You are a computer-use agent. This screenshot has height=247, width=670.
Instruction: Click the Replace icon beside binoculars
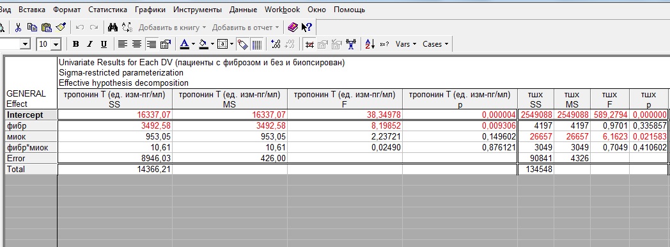(127, 28)
